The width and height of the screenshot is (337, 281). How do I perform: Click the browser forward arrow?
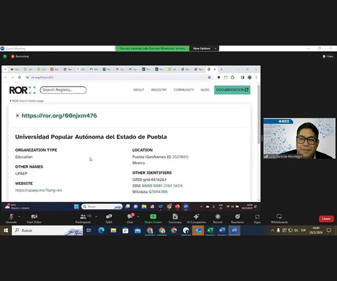(12, 78)
